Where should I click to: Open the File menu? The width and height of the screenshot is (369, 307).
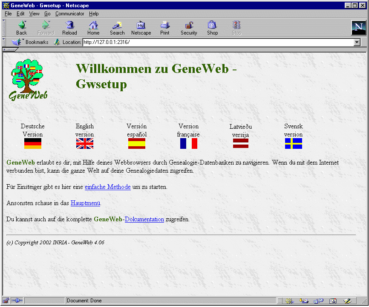[x=8, y=14]
